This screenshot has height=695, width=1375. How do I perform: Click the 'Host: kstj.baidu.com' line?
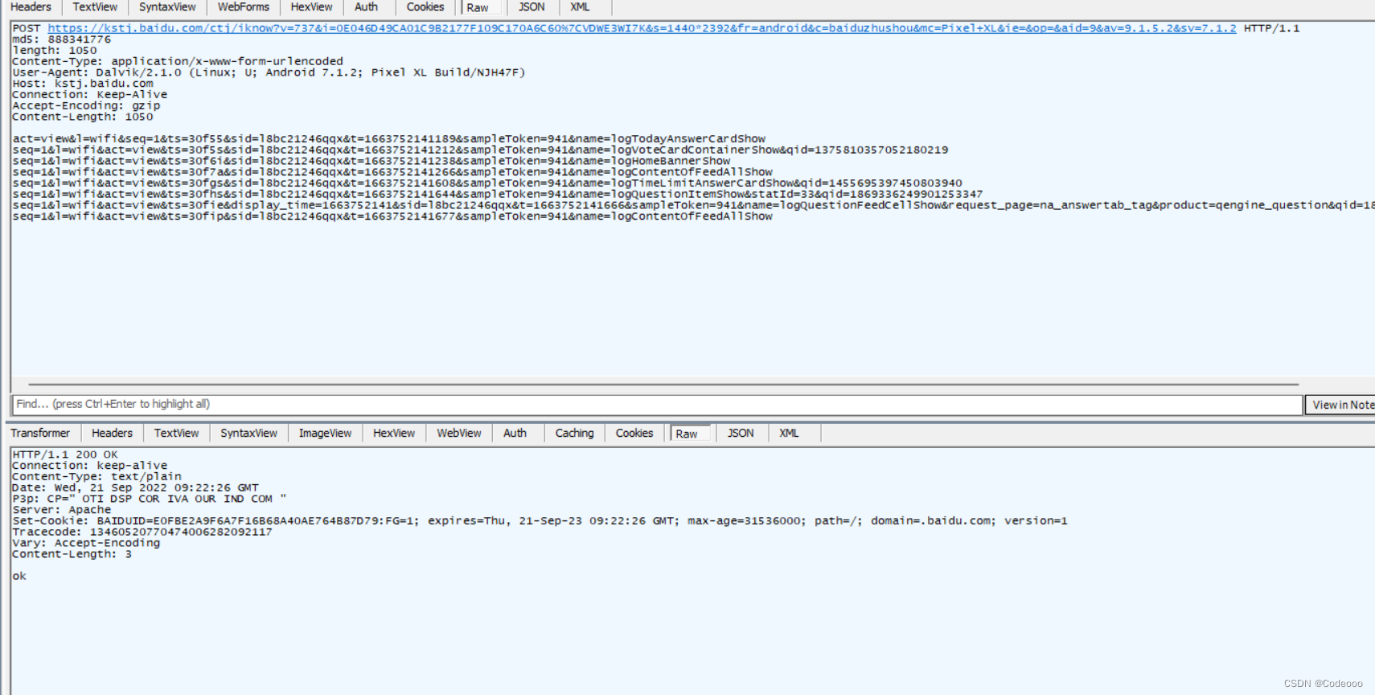(x=83, y=84)
